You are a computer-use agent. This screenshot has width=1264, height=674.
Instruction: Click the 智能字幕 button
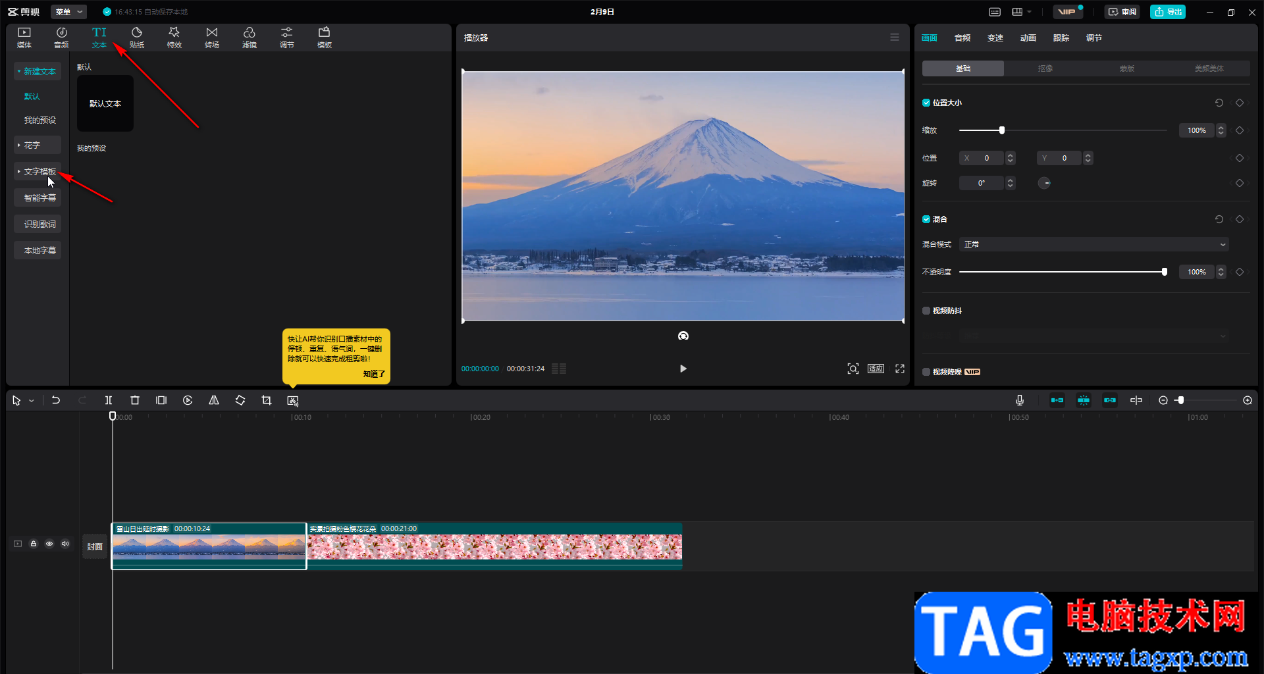point(38,197)
